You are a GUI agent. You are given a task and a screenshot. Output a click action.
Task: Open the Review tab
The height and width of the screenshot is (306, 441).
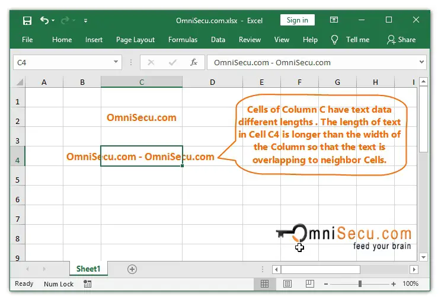(x=250, y=40)
